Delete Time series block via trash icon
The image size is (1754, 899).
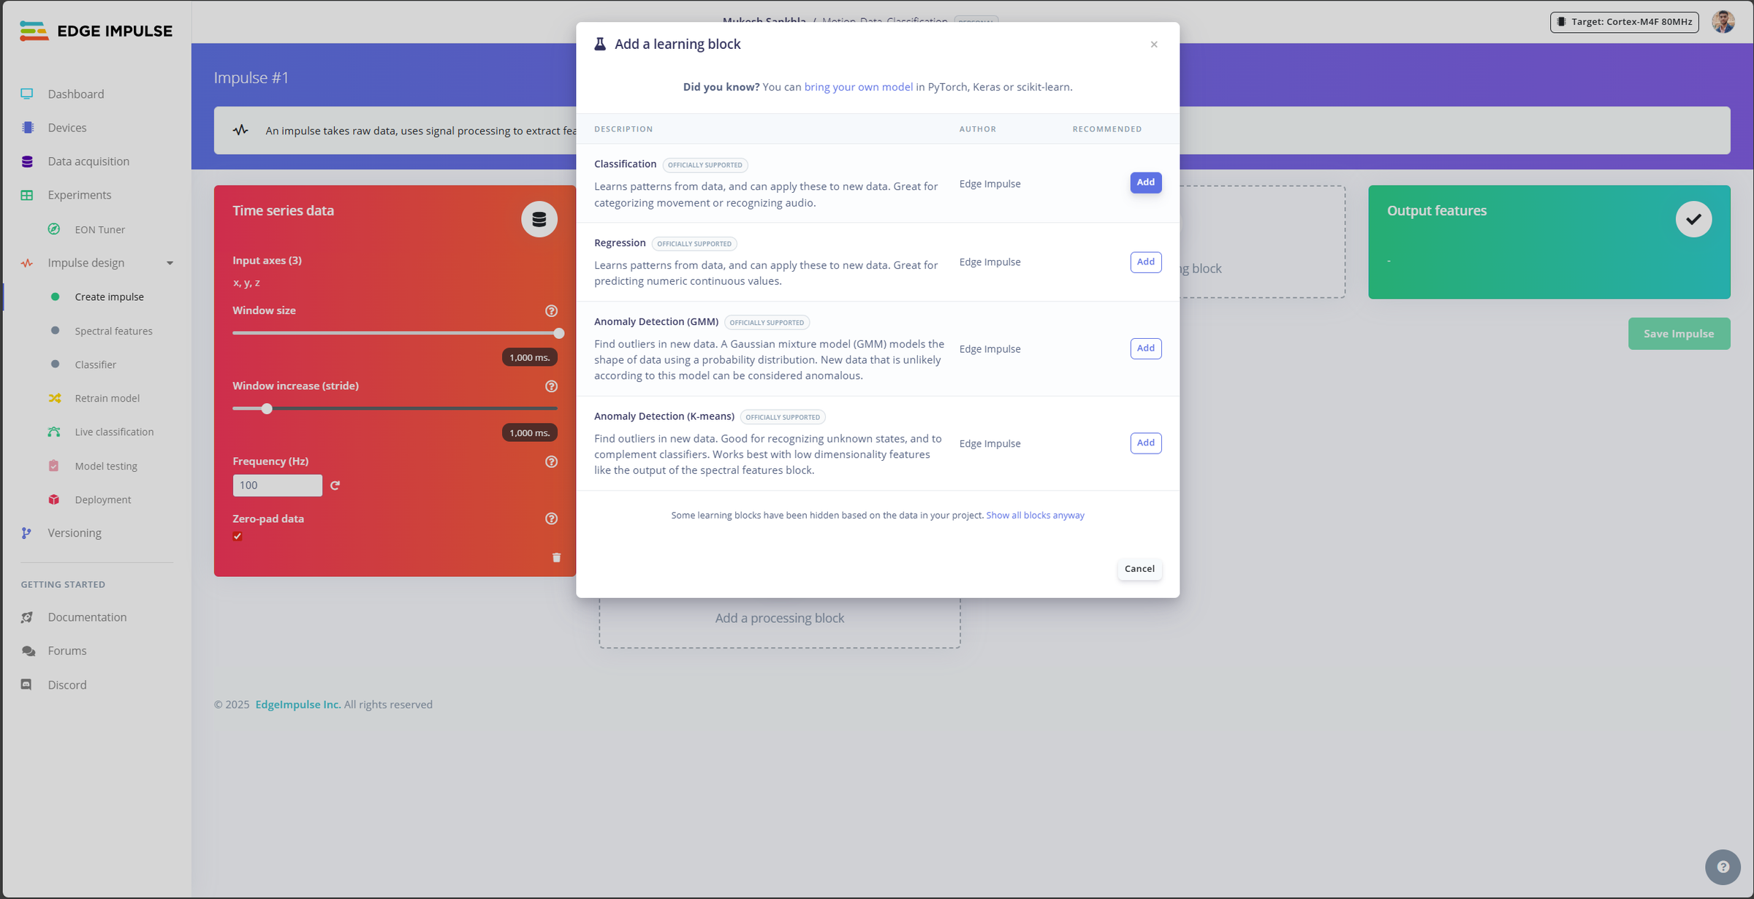pos(556,557)
